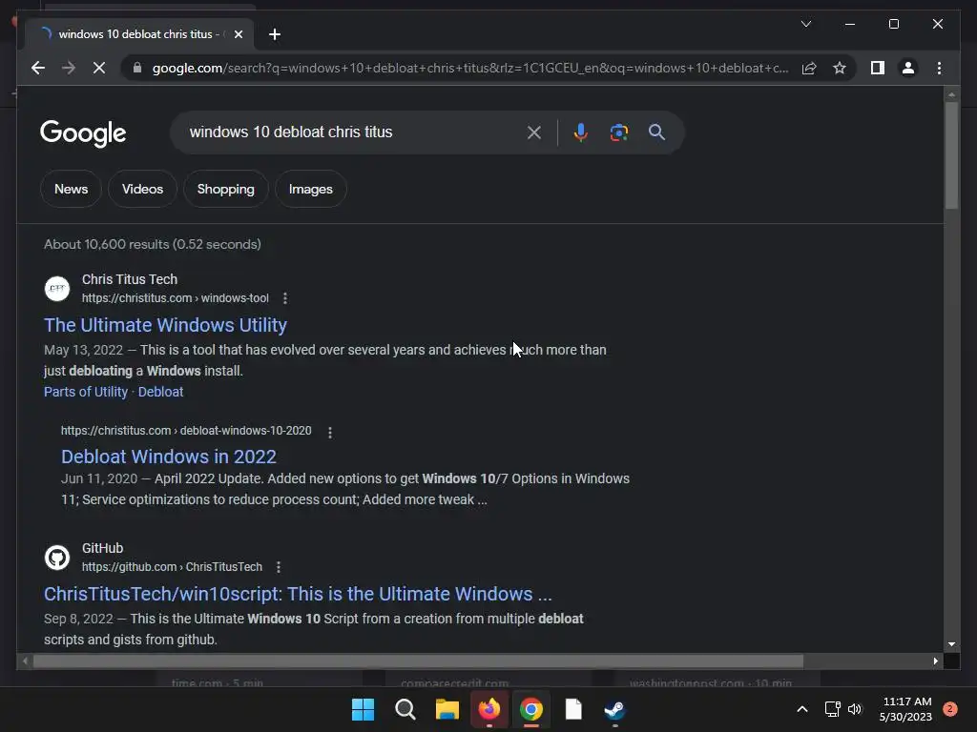Open the Debloat sitelink
Image resolution: width=977 pixels, height=732 pixels.
160,392
